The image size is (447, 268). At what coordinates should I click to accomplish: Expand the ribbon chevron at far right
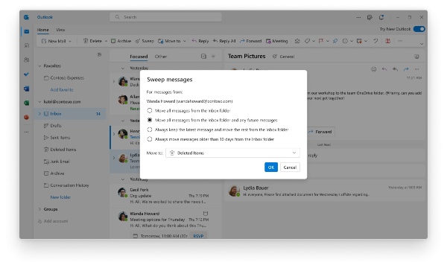422,44
